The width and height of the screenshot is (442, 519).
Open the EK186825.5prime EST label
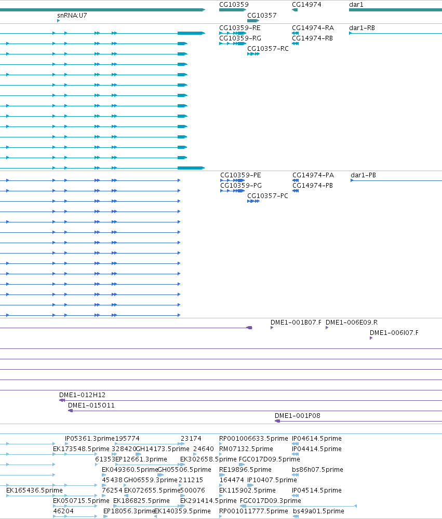click(142, 501)
